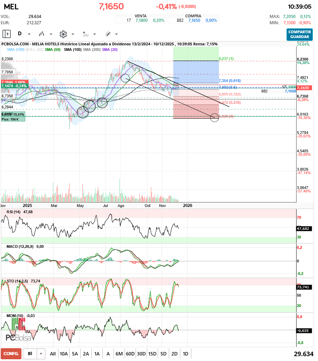
Task: Expand the D timeframe dropdown arrow
Action: [29, 34]
